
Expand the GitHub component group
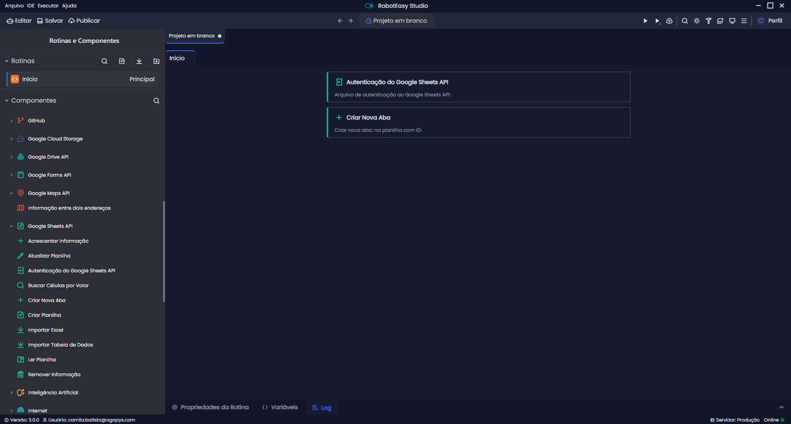point(12,121)
